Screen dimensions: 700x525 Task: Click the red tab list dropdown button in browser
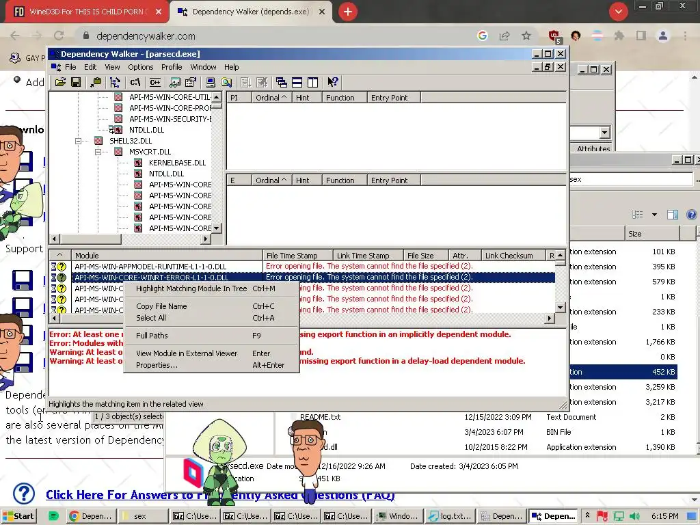[x=618, y=12]
